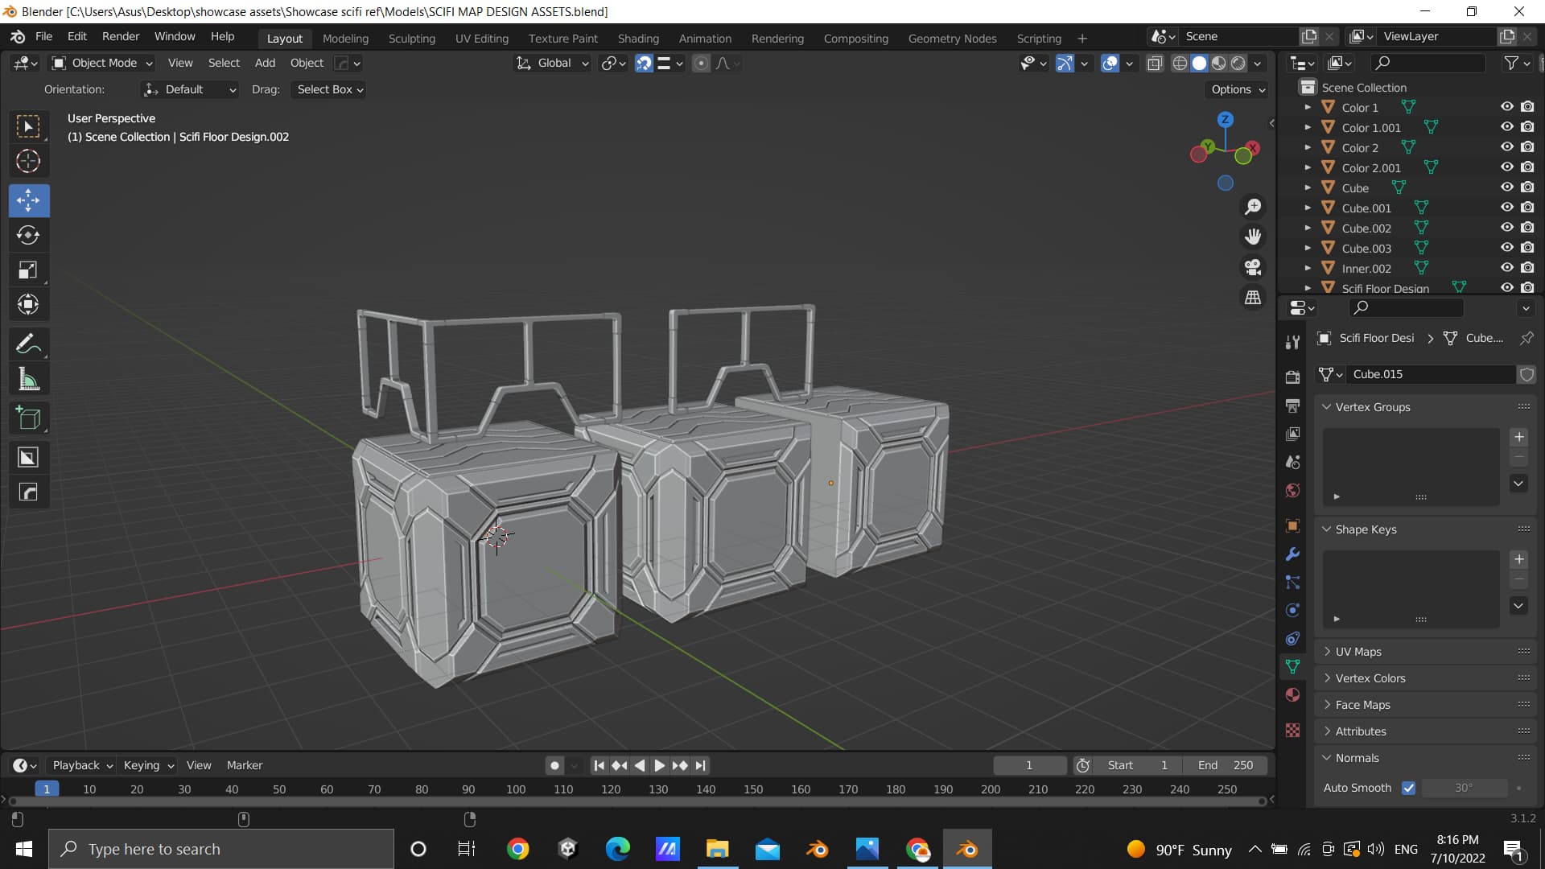The height and width of the screenshot is (869, 1545).
Task: Open the Render menu
Action: 121,36
